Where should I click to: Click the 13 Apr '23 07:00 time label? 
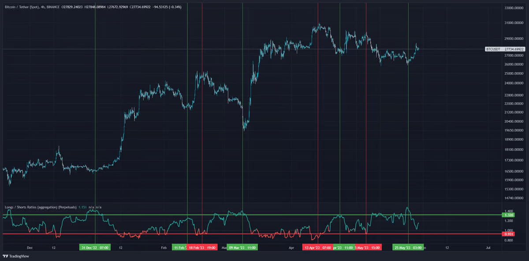click(318, 247)
